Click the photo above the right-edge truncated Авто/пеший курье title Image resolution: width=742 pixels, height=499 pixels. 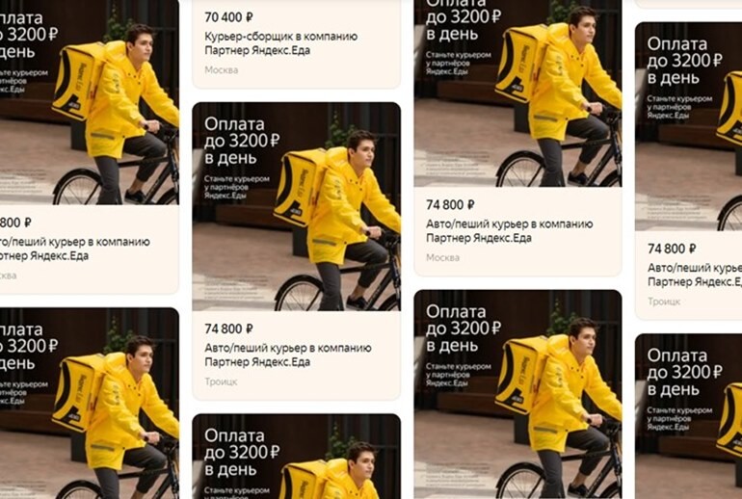[689, 126]
